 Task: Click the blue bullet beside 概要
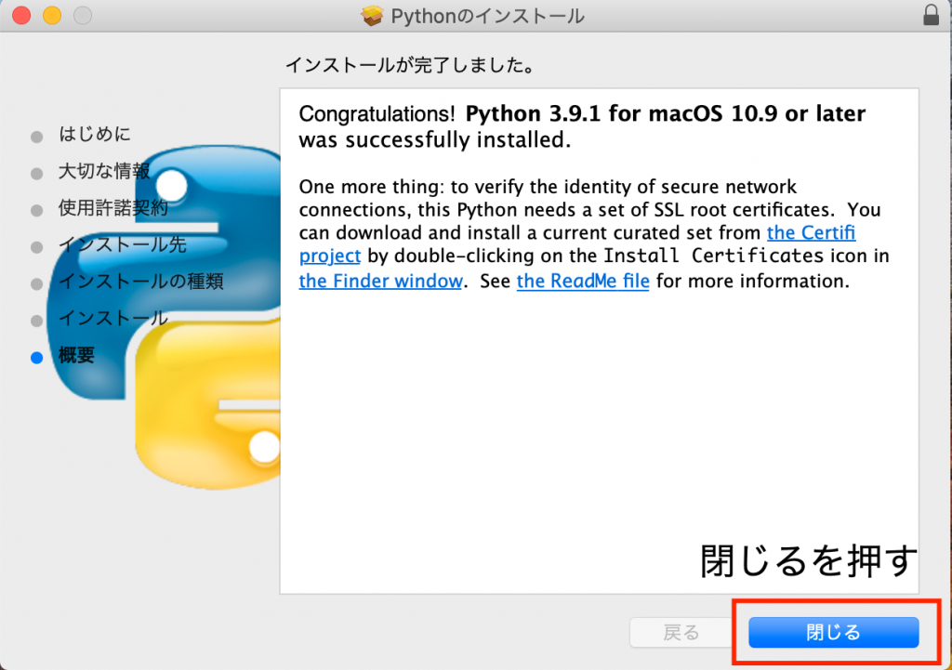pos(37,357)
